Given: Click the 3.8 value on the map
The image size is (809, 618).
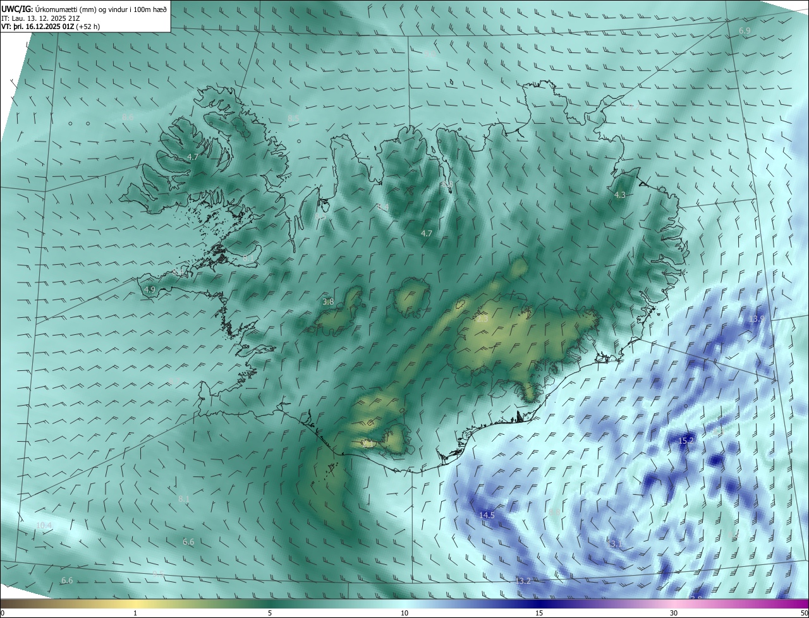Looking at the screenshot, I should coord(328,302).
